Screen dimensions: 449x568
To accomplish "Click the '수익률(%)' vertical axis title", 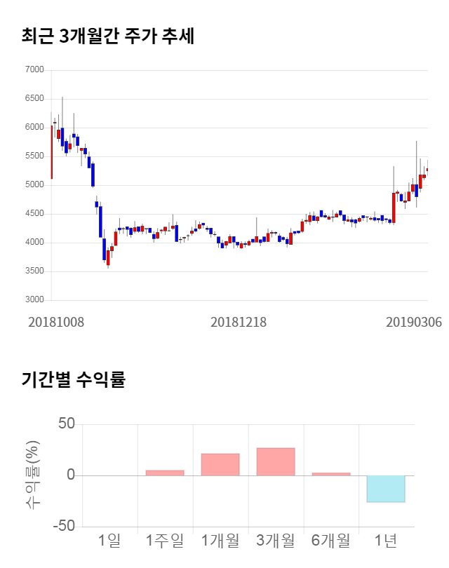I will coord(32,475).
